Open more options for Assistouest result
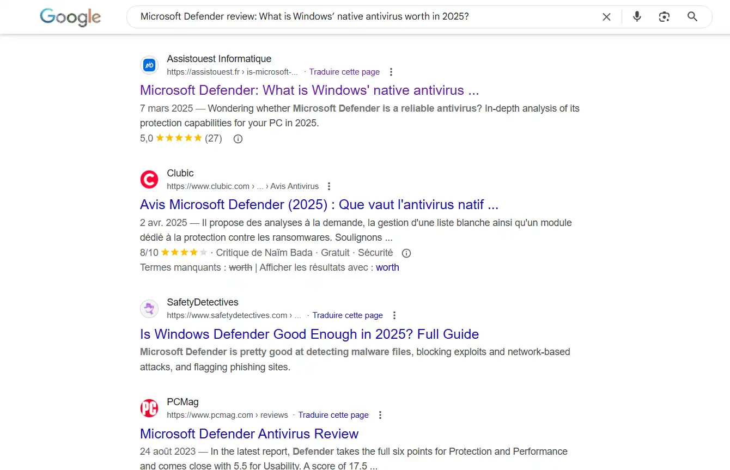Screen dimensions: 730x470 (391, 72)
